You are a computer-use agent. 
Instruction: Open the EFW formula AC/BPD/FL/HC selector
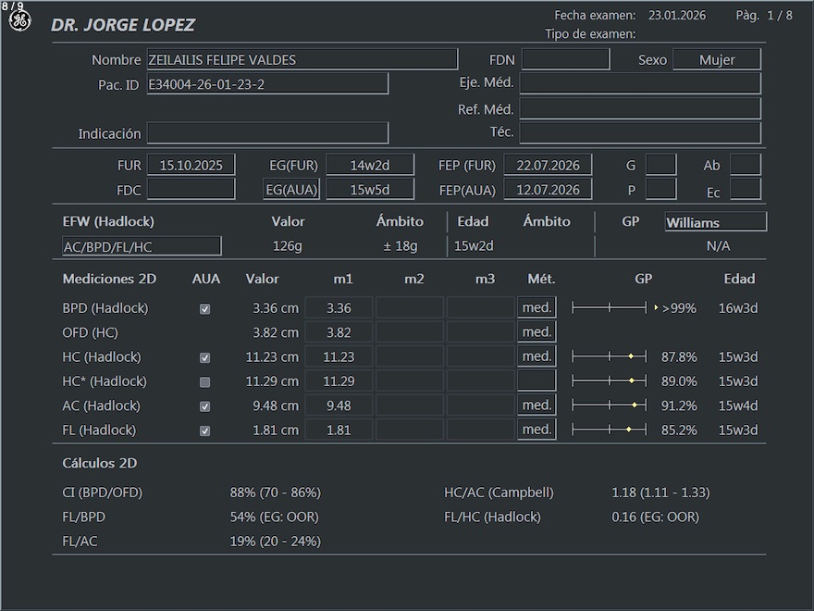click(x=141, y=246)
